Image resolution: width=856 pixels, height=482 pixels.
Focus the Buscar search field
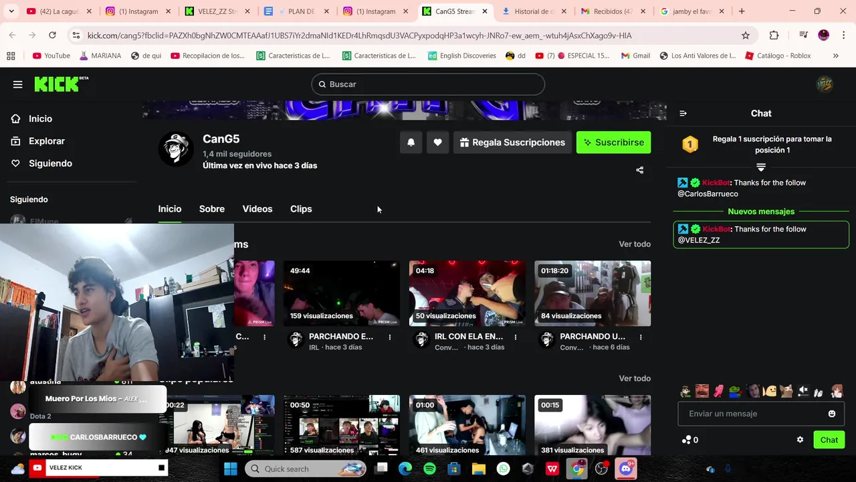(x=428, y=84)
